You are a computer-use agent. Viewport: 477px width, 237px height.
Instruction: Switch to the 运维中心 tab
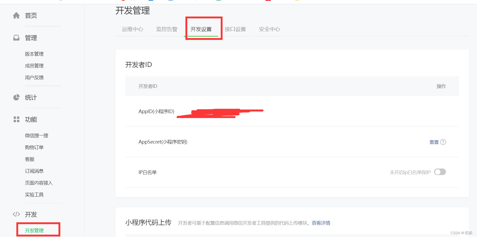pos(132,29)
